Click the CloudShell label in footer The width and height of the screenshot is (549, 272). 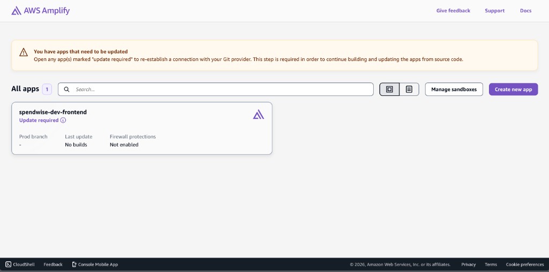click(24, 265)
